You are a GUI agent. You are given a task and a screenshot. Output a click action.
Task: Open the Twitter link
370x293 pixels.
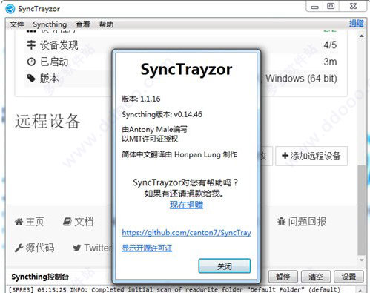tap(92, 248)
